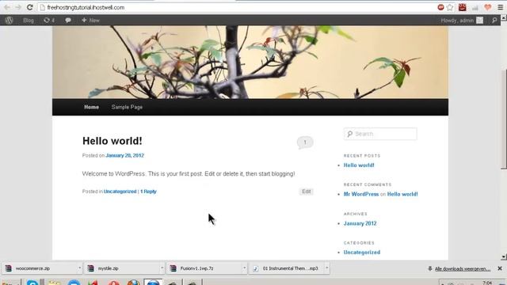Open Uncategorized under Categories
507x285 pixels.
[x=362, y=253]
